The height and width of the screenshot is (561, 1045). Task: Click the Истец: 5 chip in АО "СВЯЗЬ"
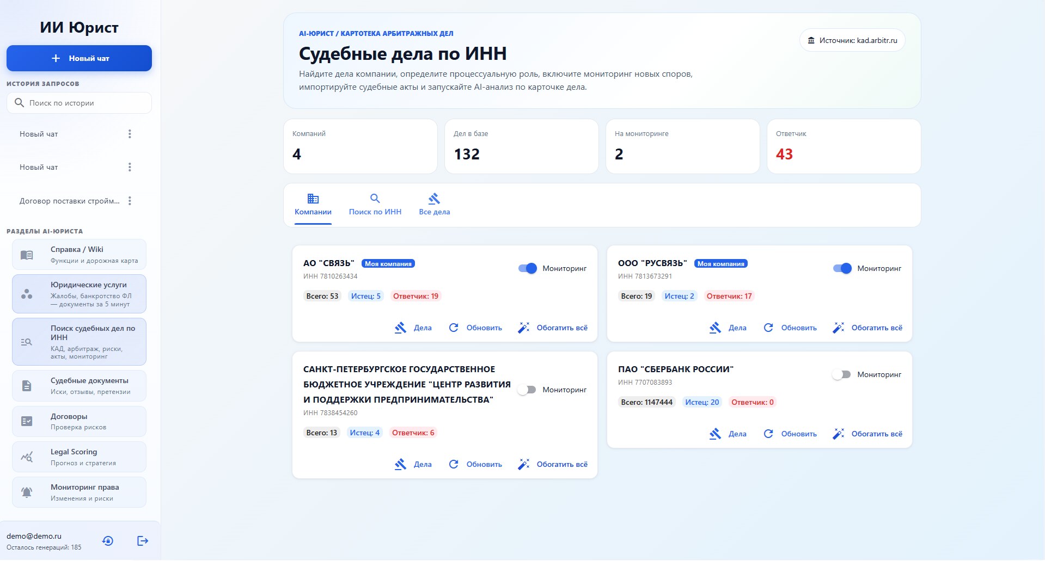(366, 296)
